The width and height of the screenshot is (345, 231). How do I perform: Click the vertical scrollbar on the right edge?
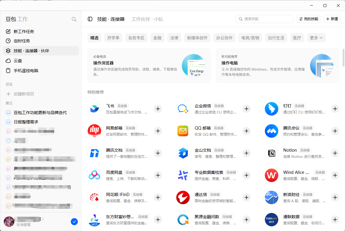344,58
